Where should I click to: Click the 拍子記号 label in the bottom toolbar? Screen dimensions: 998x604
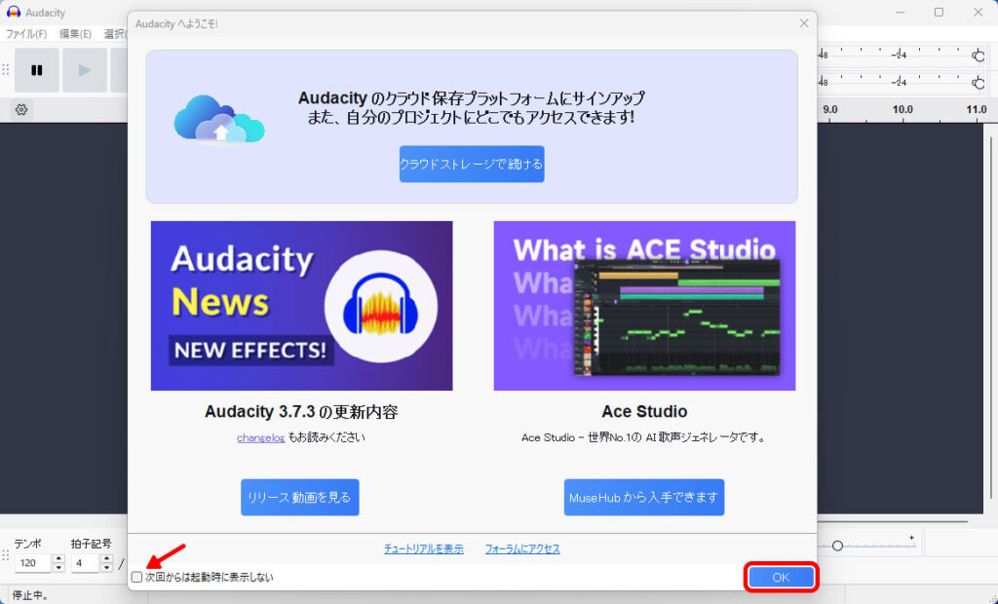coord(91,544)
